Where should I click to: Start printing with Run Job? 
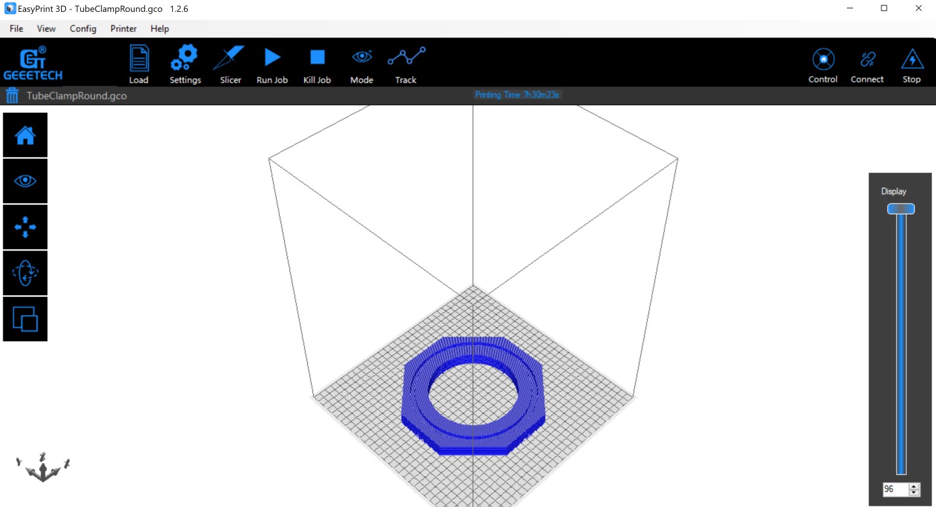tap(272, 64)
